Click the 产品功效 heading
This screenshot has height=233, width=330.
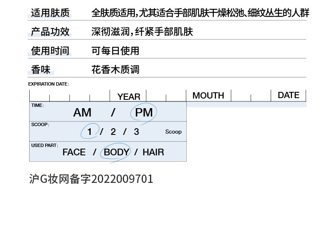(x=50, y=32)
